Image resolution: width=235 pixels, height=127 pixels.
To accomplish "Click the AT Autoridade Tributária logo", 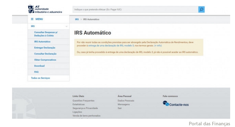I will pyautogui.click(x=45, y=9).
